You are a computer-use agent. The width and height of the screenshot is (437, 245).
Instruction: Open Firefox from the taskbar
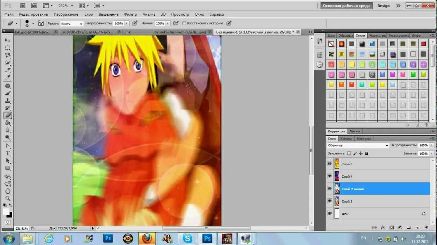[x=147, y=239]
